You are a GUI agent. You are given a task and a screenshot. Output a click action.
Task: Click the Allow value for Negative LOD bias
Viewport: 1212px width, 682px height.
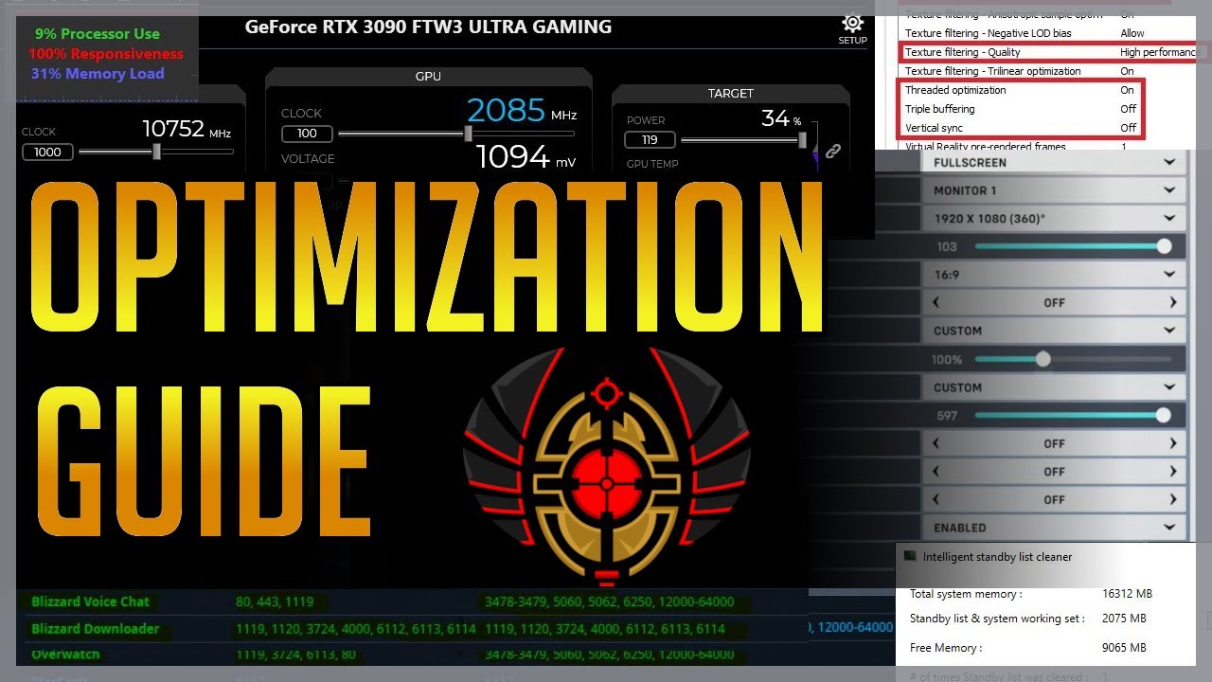tap(1132, 33)
